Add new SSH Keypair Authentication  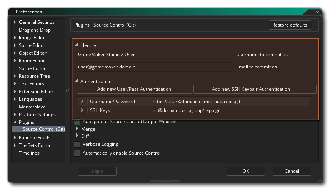(x=254, y=89)
